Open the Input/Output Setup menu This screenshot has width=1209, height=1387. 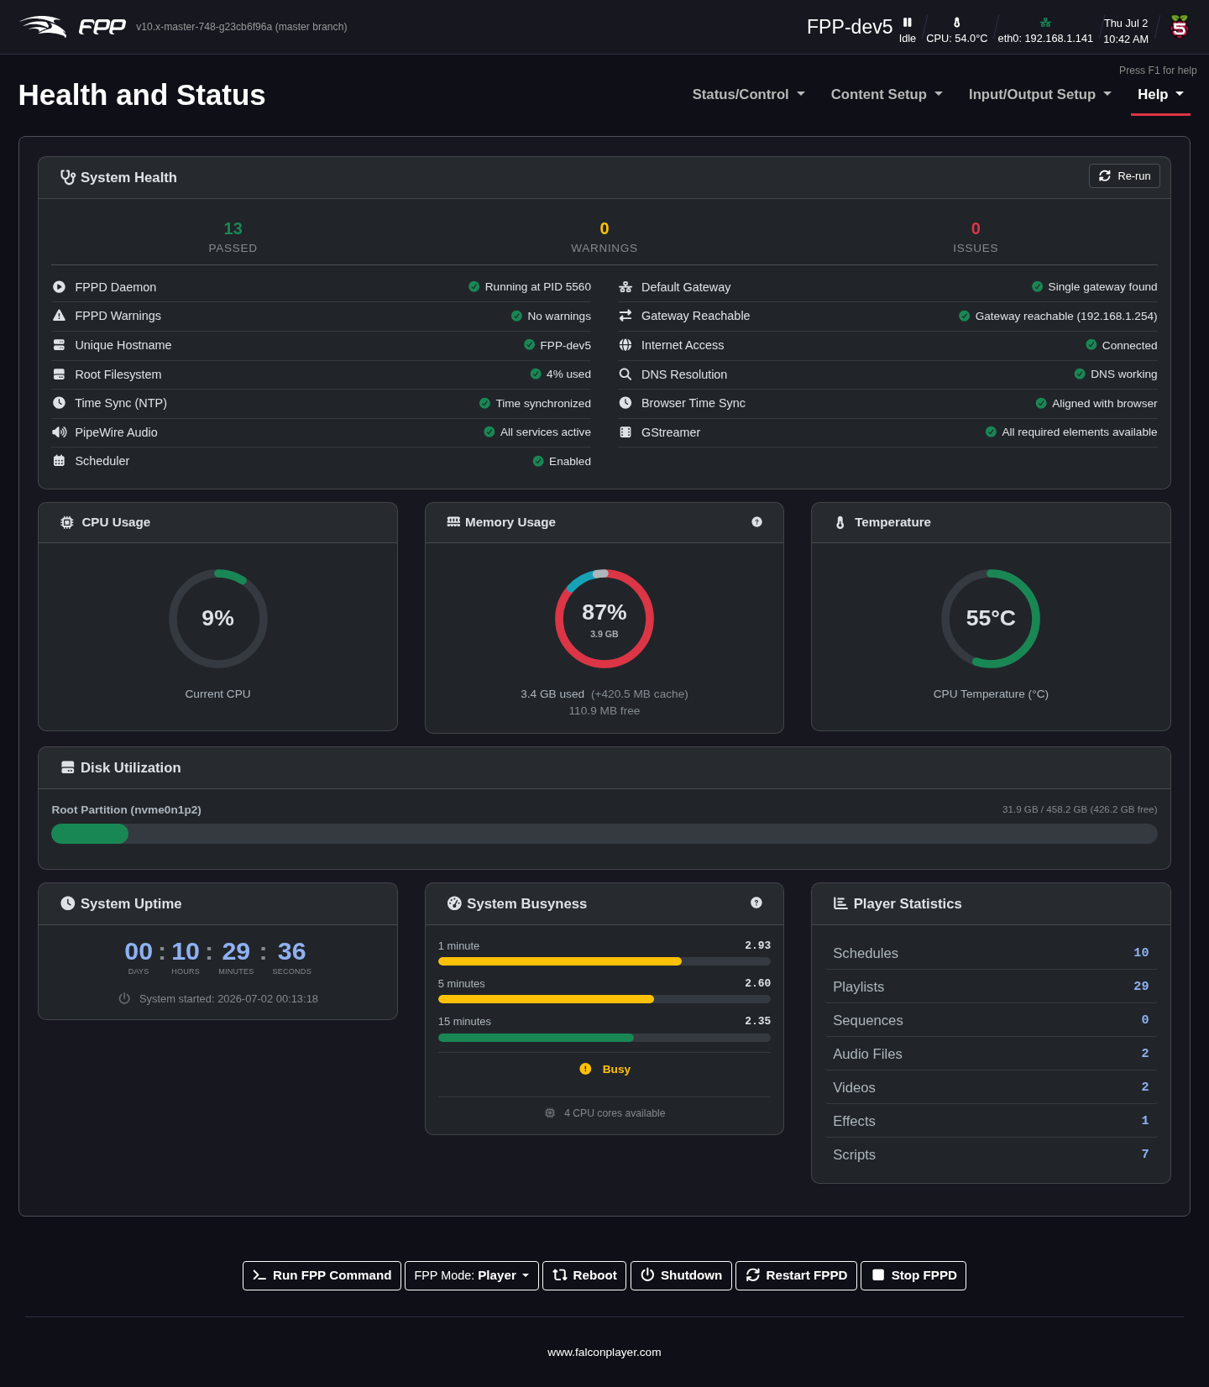pyautogui.click(x=1039, y=95)
